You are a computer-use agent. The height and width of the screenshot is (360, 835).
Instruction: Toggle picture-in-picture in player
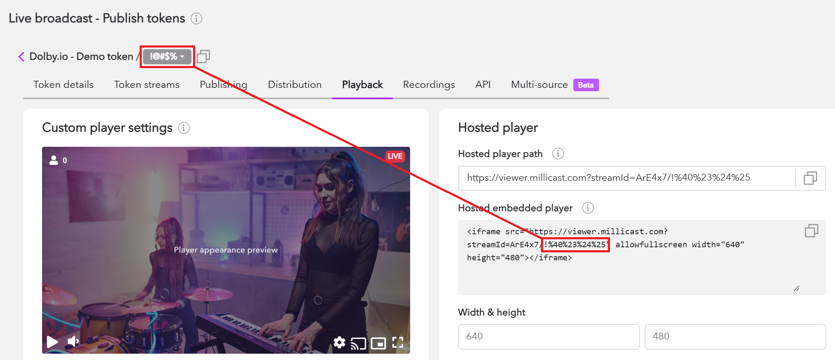(379, 344)
